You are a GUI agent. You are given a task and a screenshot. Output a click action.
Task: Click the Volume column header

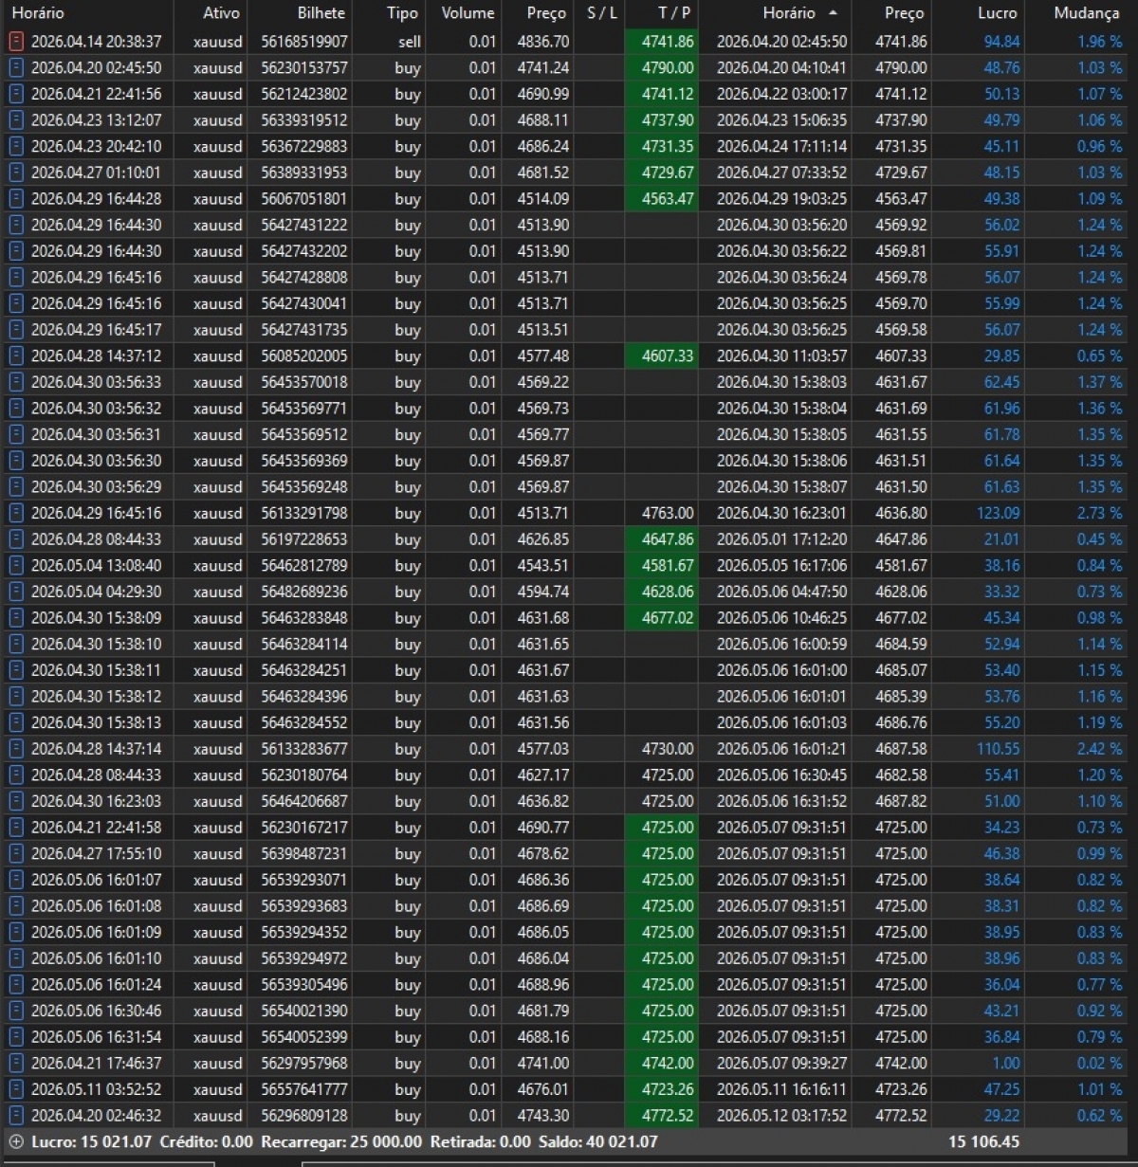tap(468, 13)
